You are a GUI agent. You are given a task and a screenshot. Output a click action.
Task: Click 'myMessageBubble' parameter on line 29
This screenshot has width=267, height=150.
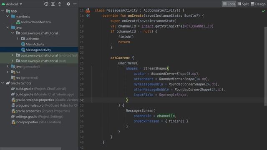point(149,84)
